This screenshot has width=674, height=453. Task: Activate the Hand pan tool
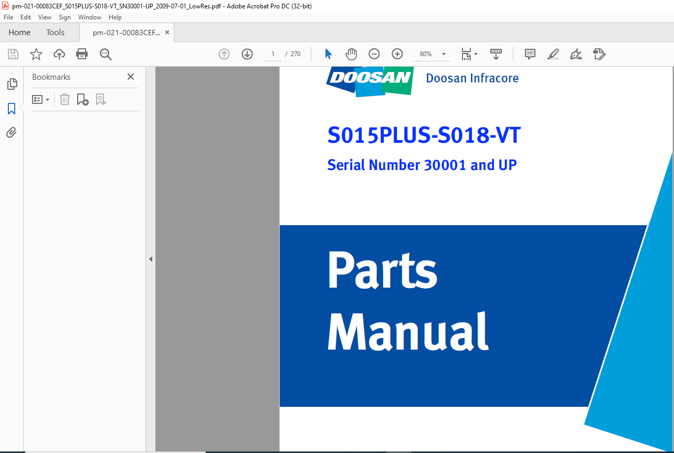point(351,54)
